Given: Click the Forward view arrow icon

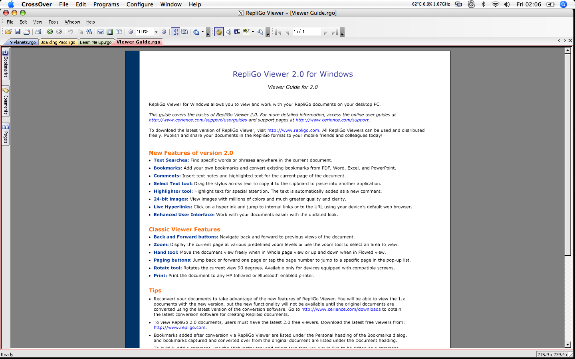Looking at the screenshot, I should [59, 32].
